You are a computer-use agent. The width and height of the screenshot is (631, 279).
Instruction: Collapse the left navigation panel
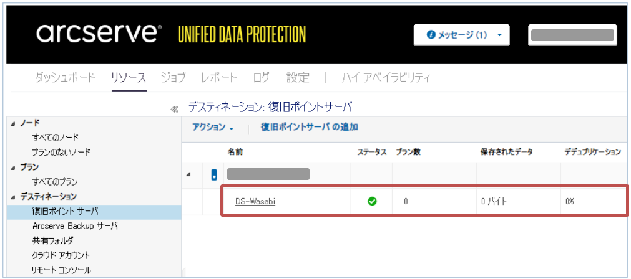coord(175,109)
